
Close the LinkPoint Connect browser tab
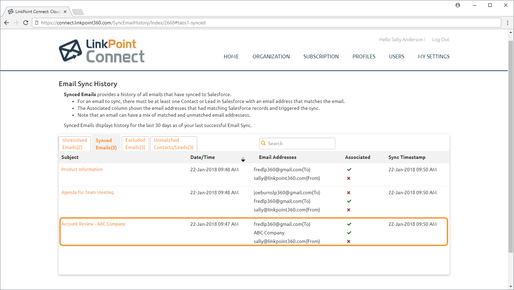65,12
